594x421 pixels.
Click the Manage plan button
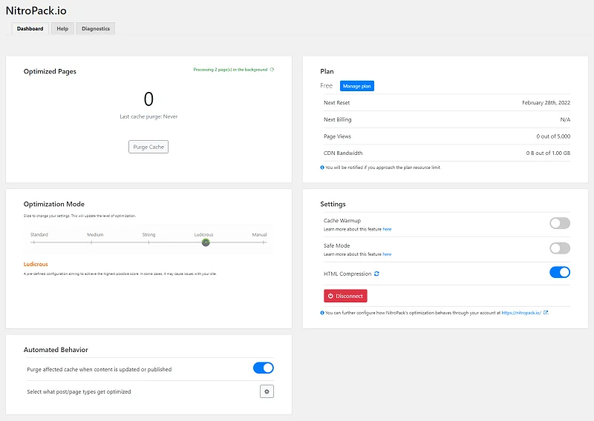357,86
